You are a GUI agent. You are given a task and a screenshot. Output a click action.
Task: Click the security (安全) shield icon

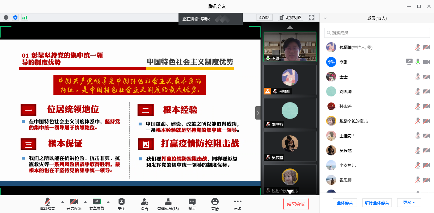(x=121, y=202)
